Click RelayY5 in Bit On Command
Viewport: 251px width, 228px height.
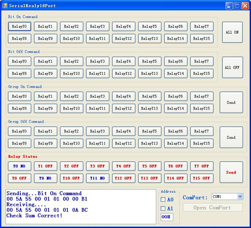click(150, 26)
